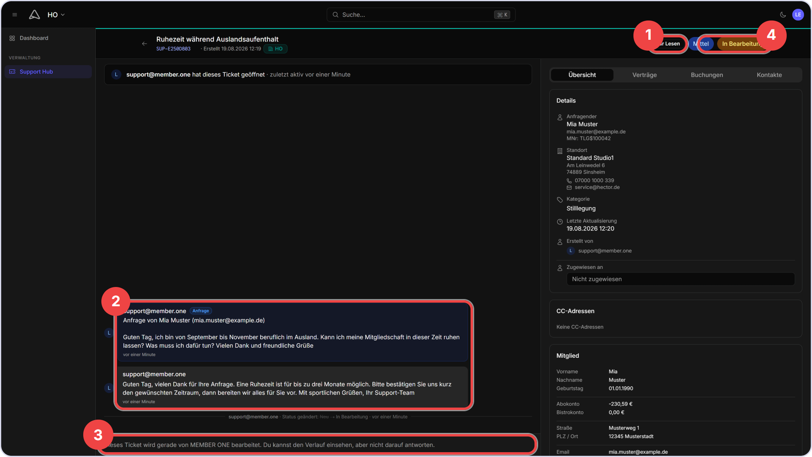The height and width of the screenshot is (457, 812).
Task: Click the Abokonto balance -230,59 €
Action: tap(620, 404)
